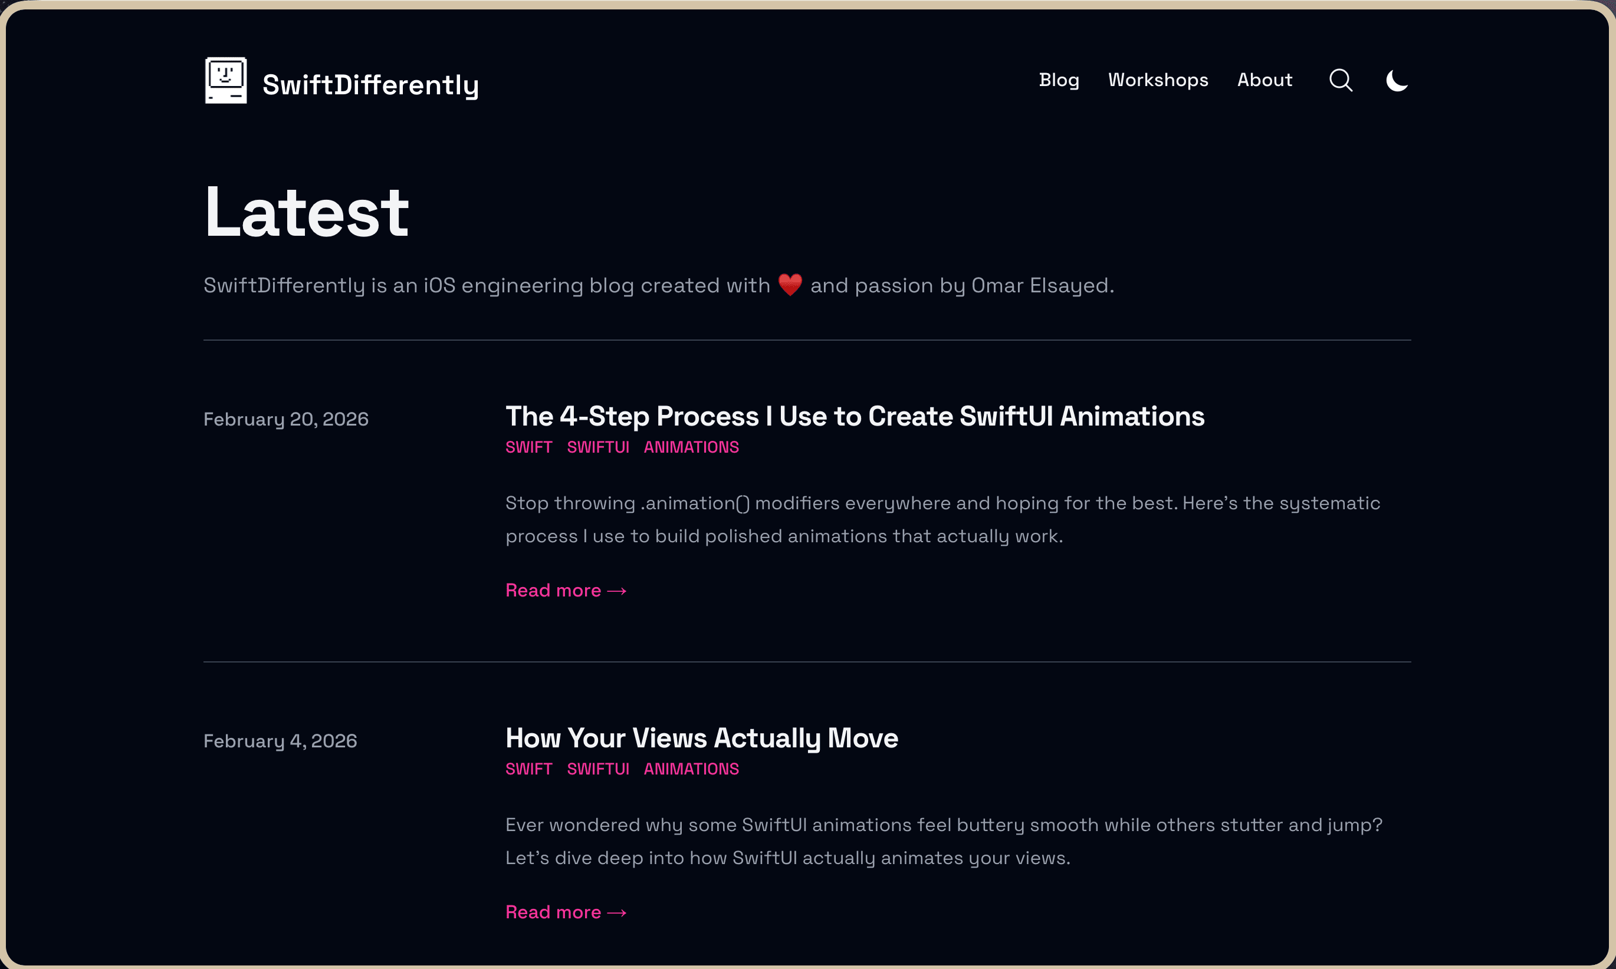Screen dimensions: 1616x969
Task: Click SWIFTUI tag on second post
Action: [597, 769]
